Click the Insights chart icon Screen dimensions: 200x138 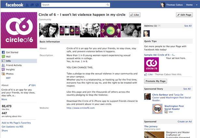[3, 69]
